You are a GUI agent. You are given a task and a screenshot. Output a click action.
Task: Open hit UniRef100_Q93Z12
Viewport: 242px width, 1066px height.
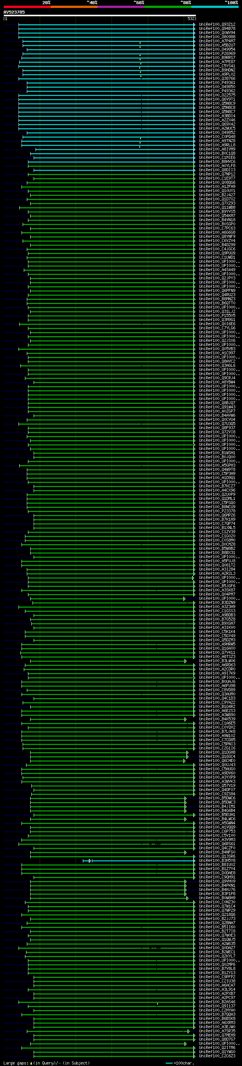[217, 25]
